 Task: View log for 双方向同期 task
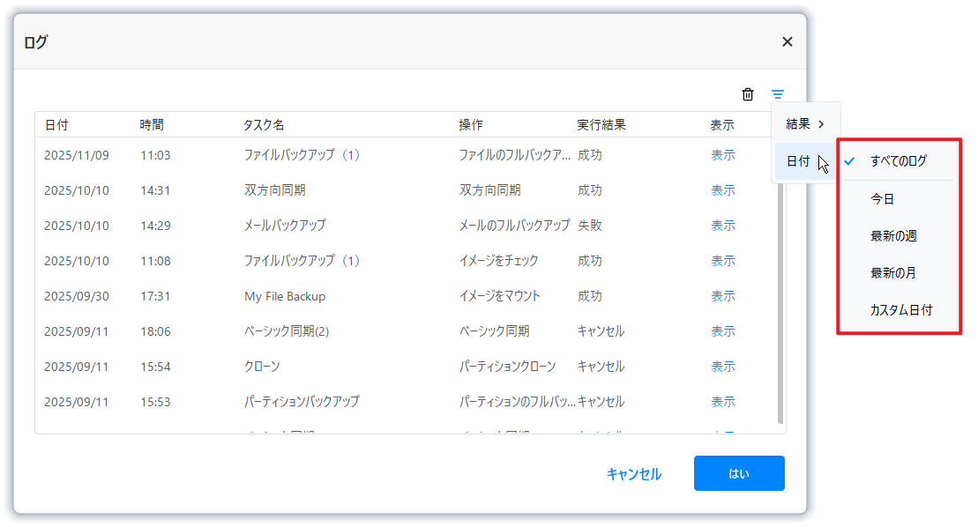(x=723, y=190)
